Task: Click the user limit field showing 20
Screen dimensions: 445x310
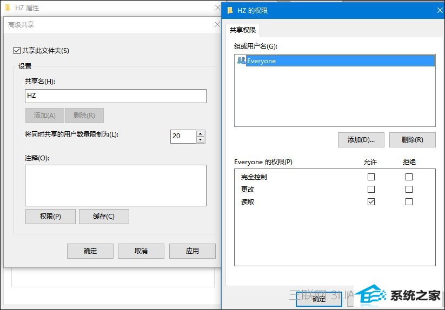Action: pyautogui.click(x=183, y=136)
